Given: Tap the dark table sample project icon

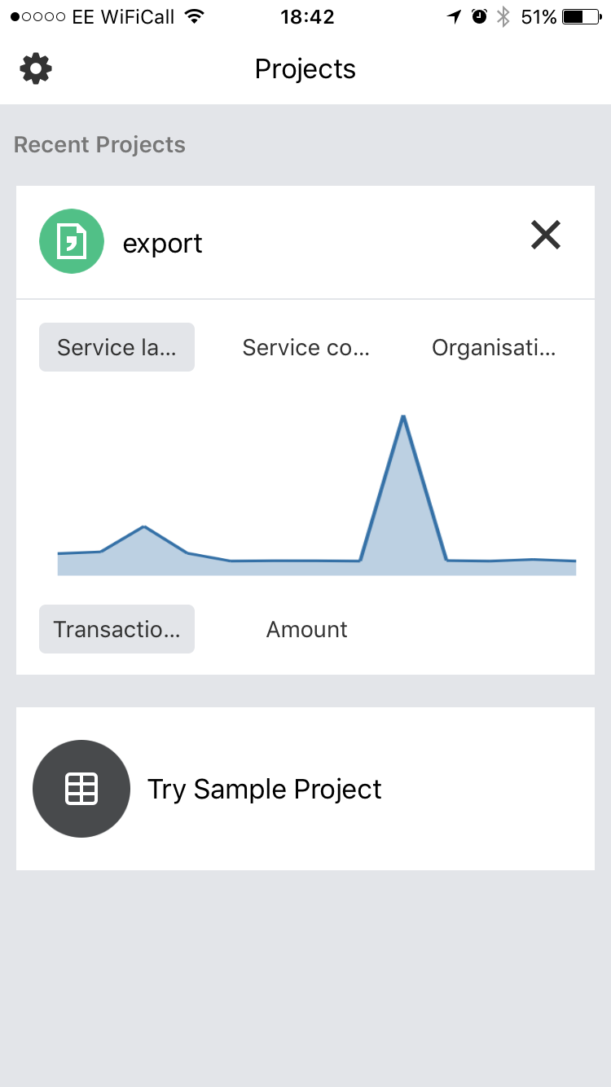Looking at the screenshot, I should pos(81,789).
